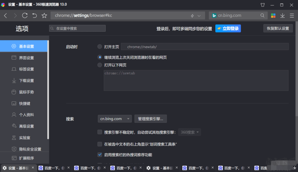Open the colorful apps grid icon

click(x=273, y=15)
